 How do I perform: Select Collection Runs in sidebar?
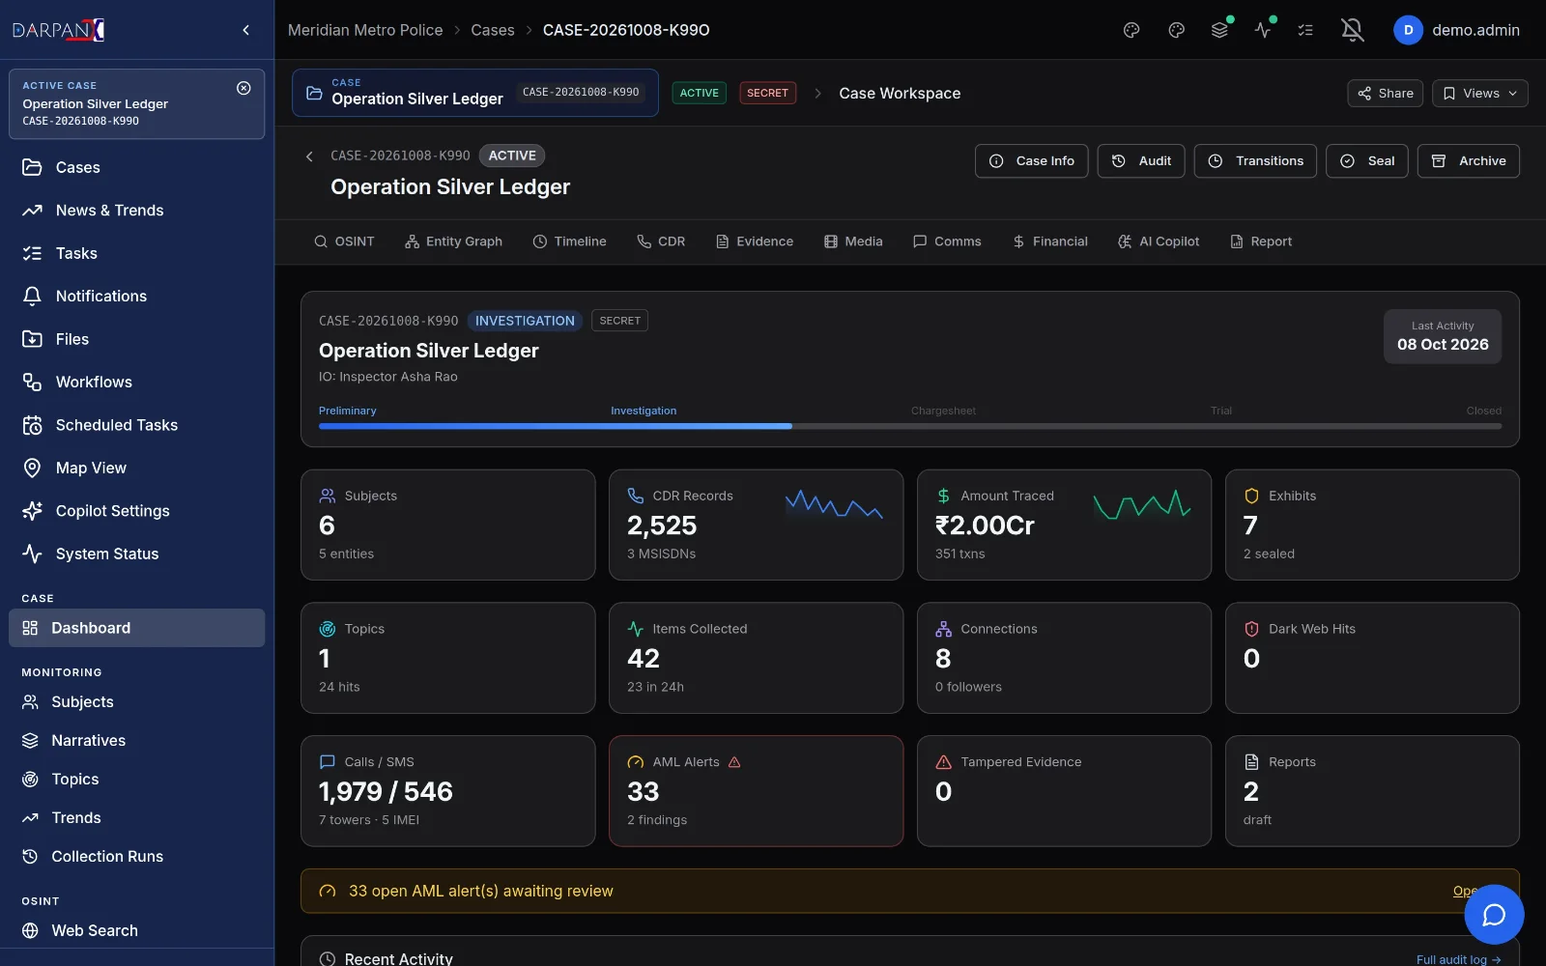tap(136, 856)
